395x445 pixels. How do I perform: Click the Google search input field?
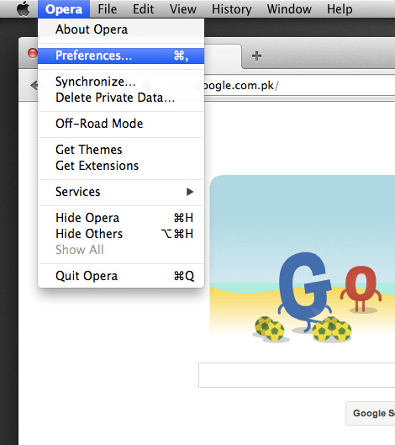coord(297,375)
